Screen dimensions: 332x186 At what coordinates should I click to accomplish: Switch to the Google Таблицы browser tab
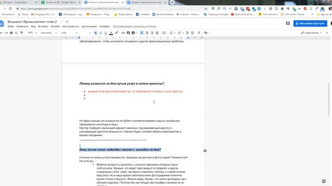(61, 2)
